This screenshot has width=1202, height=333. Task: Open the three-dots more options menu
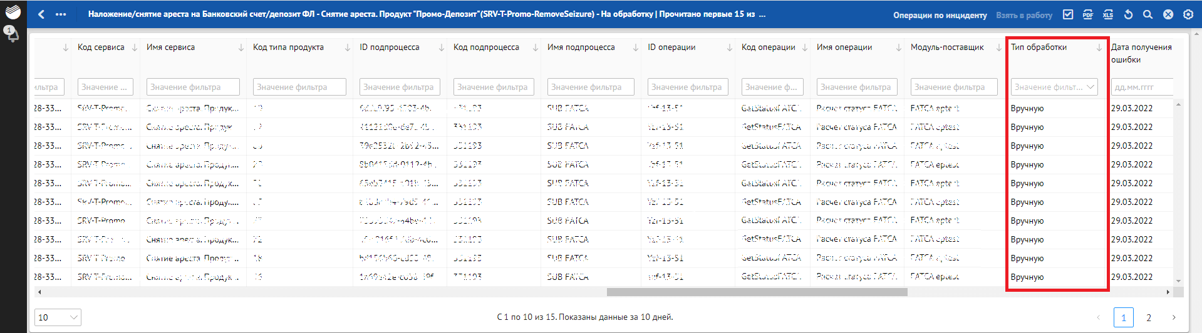[61, 14]
